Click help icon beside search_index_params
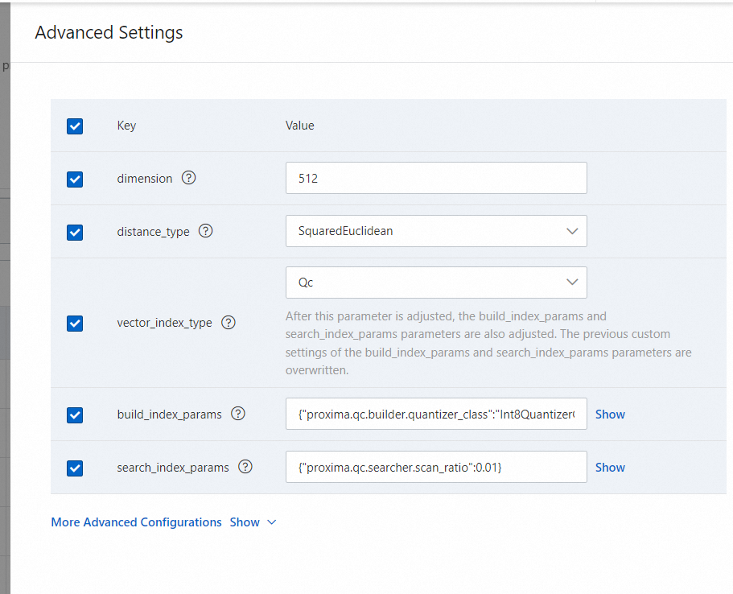This screenshot has height=594, width=733. click(x=245, y=467)
